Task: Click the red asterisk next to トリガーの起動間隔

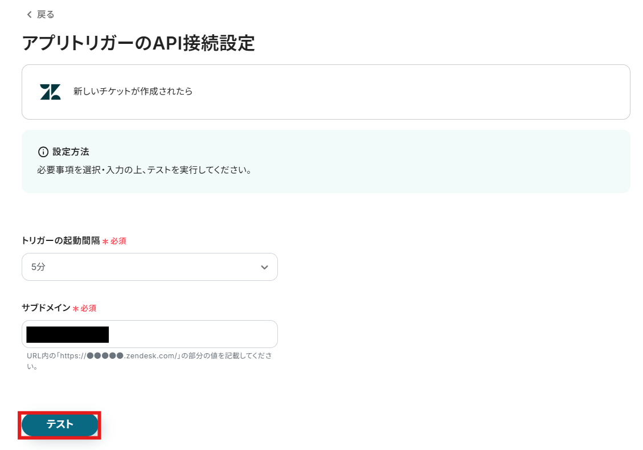Action: point(105,242)
